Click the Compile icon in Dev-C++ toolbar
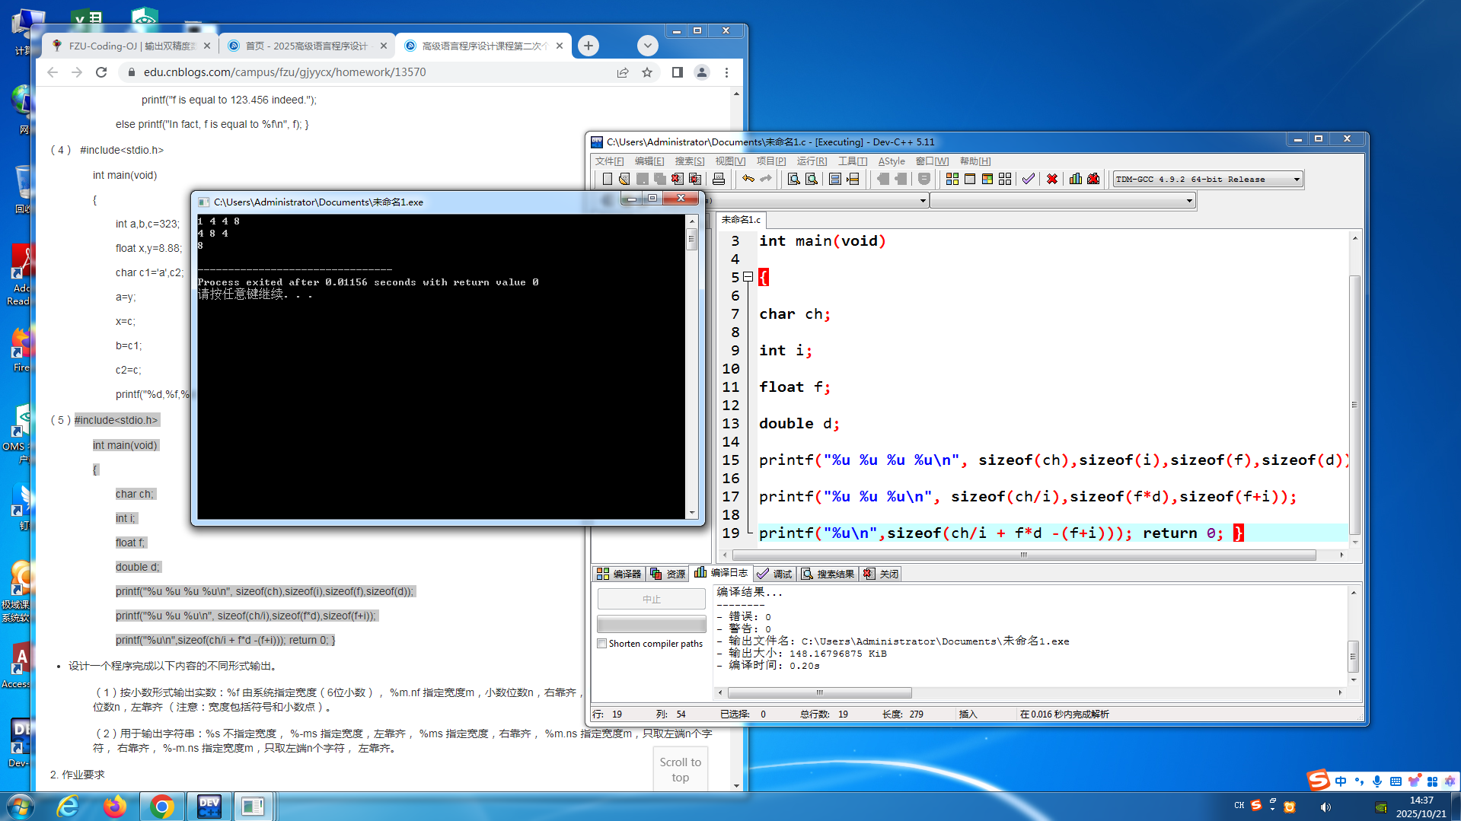This screenshot has width=1461, height=821. [x=952, y=179]
